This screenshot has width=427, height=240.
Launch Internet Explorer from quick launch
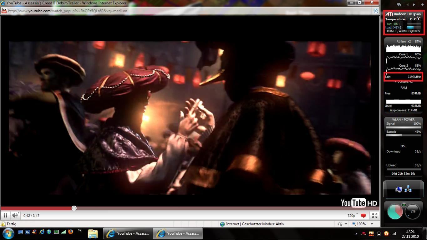point(42,232)
